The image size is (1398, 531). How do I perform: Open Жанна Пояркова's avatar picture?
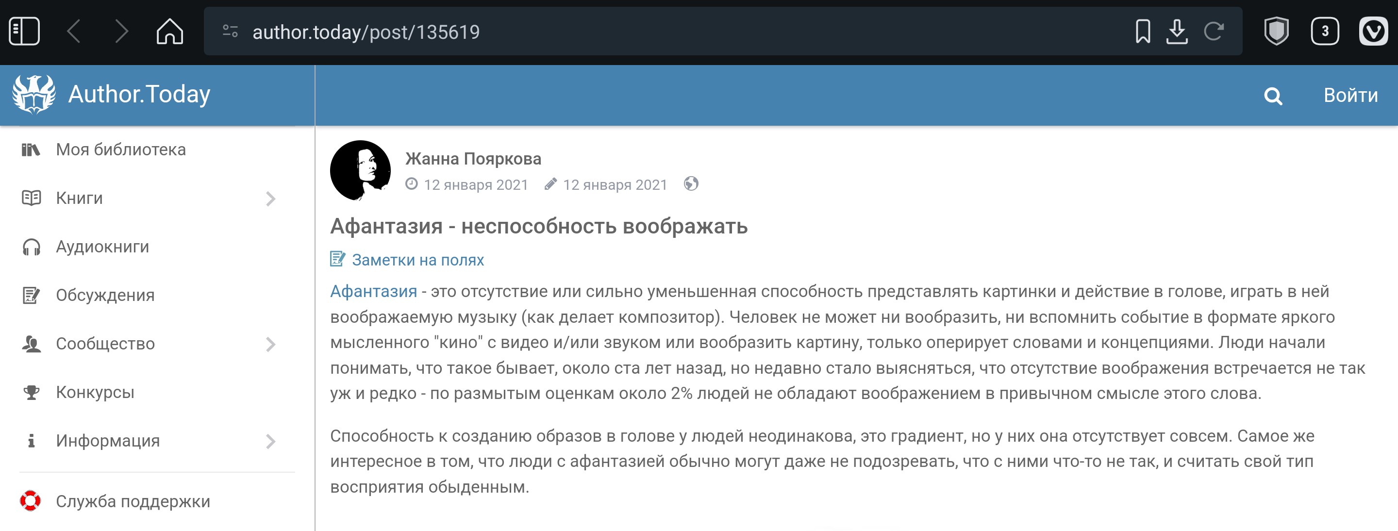coord(360,171)
